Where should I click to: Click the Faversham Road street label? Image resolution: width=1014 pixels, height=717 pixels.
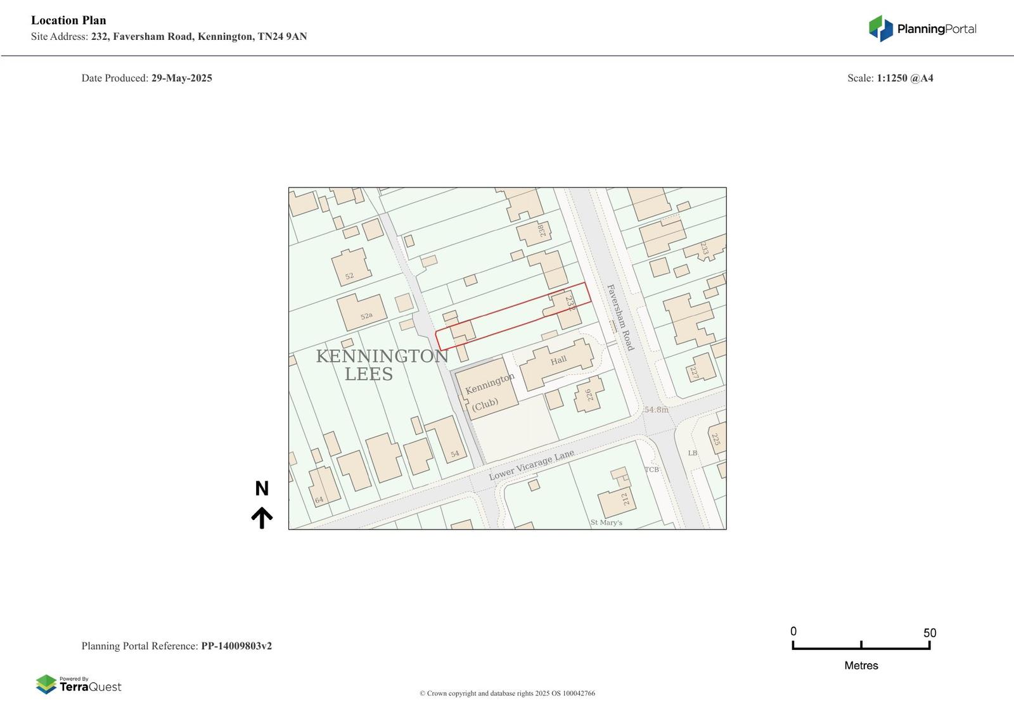pos(620,317)
